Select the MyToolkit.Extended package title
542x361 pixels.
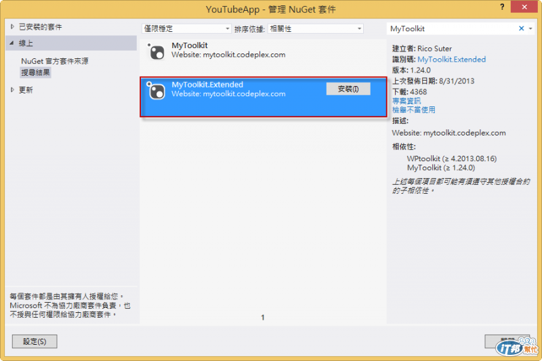pos(207,85)
